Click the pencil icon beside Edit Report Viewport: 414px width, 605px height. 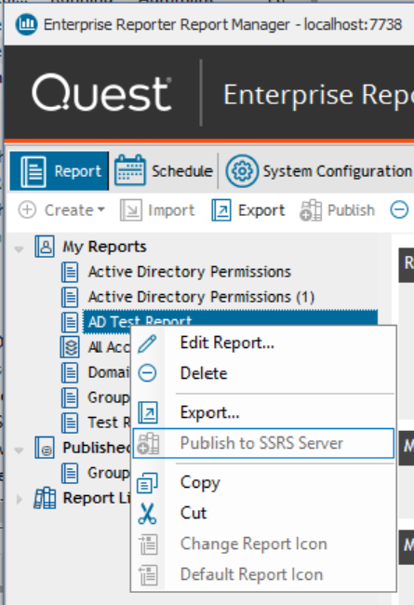coord(147,343)
